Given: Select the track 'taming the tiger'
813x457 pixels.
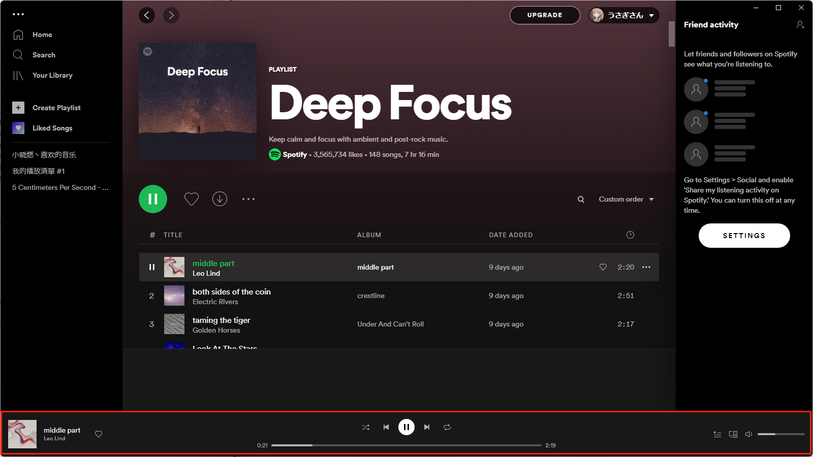Looking at the screenshot, I should tap(399, 324).
